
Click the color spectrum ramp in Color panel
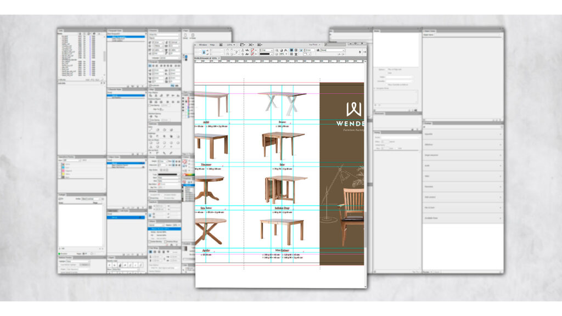[x=189, y=174]
